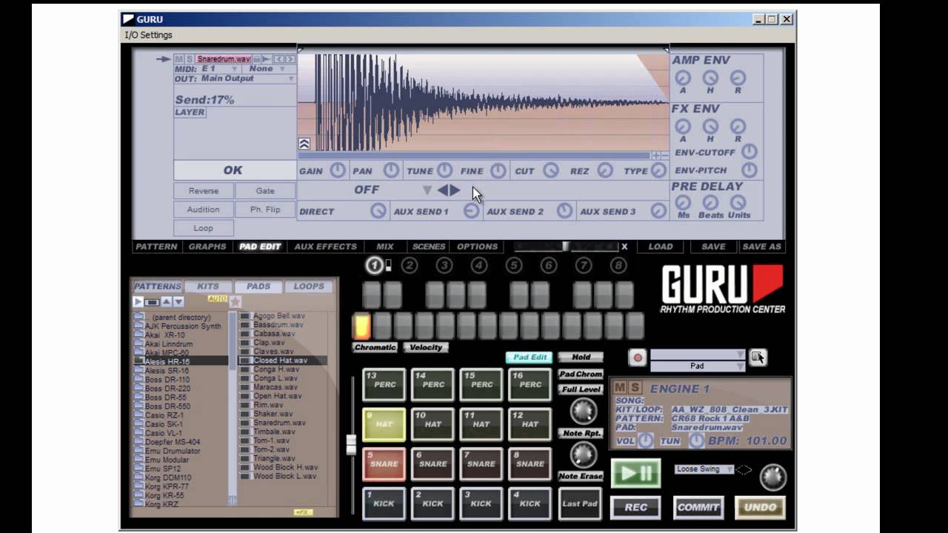The height and width of the screenshot is (533, 948).
Task: Click the record dot button
Action: pyautogui.click(x=637, y=358)
